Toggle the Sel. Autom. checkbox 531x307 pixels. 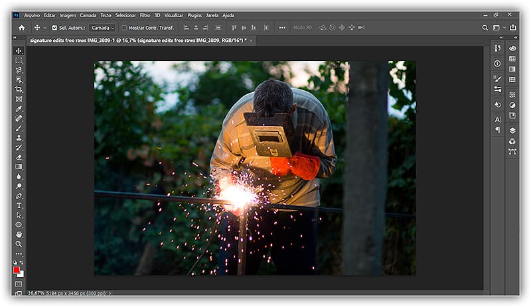coord(54,28)
